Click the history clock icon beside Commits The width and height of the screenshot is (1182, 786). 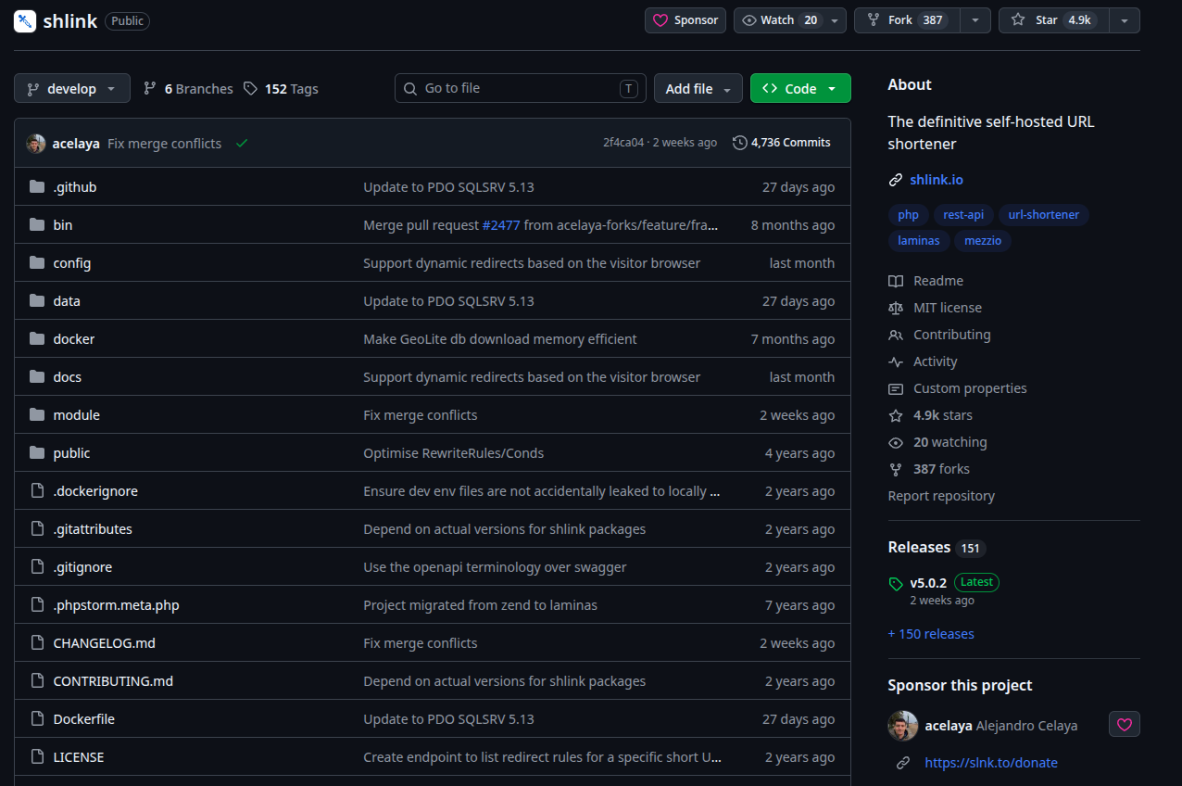click(739, 143)
